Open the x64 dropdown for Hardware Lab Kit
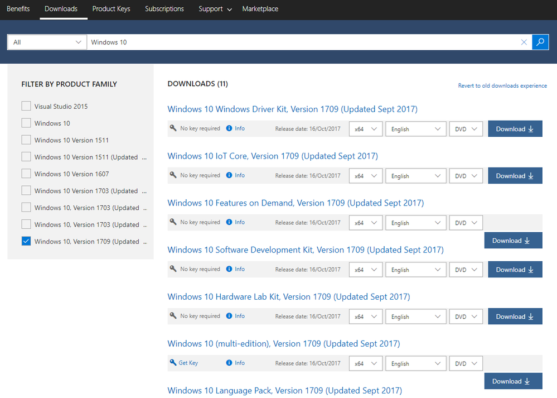Screen dimensions: 557x398 [x=366, y=317]
